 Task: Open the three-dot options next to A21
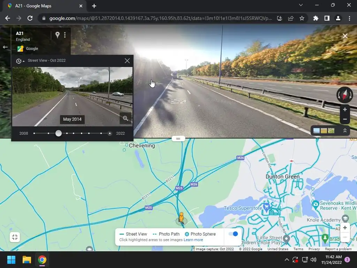pos(65,35)
